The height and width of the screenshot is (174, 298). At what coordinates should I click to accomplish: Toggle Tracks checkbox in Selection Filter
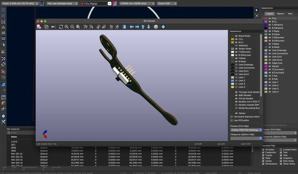(x=263, y=155)
